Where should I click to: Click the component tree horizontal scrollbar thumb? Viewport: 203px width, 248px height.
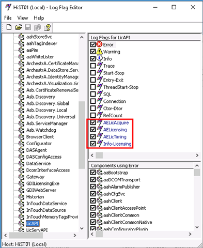[x=26, y=235]
